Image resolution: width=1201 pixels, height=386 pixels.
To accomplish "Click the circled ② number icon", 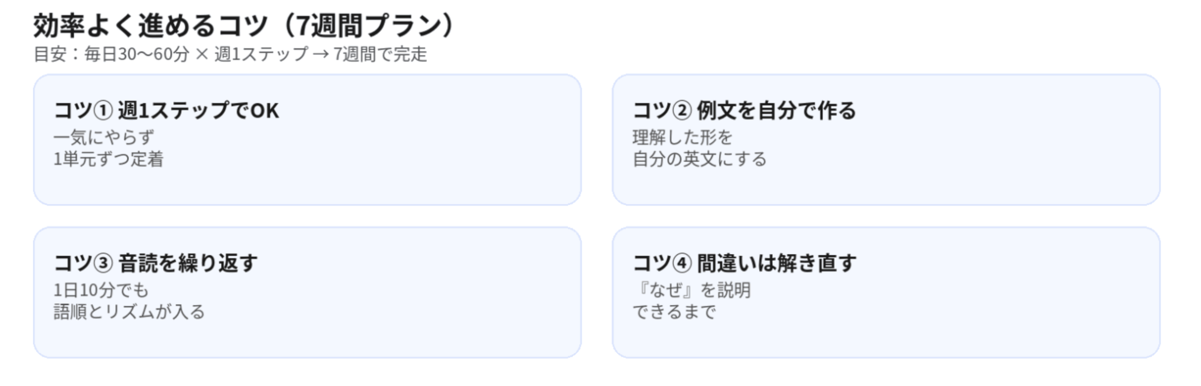I will [682, 111].
